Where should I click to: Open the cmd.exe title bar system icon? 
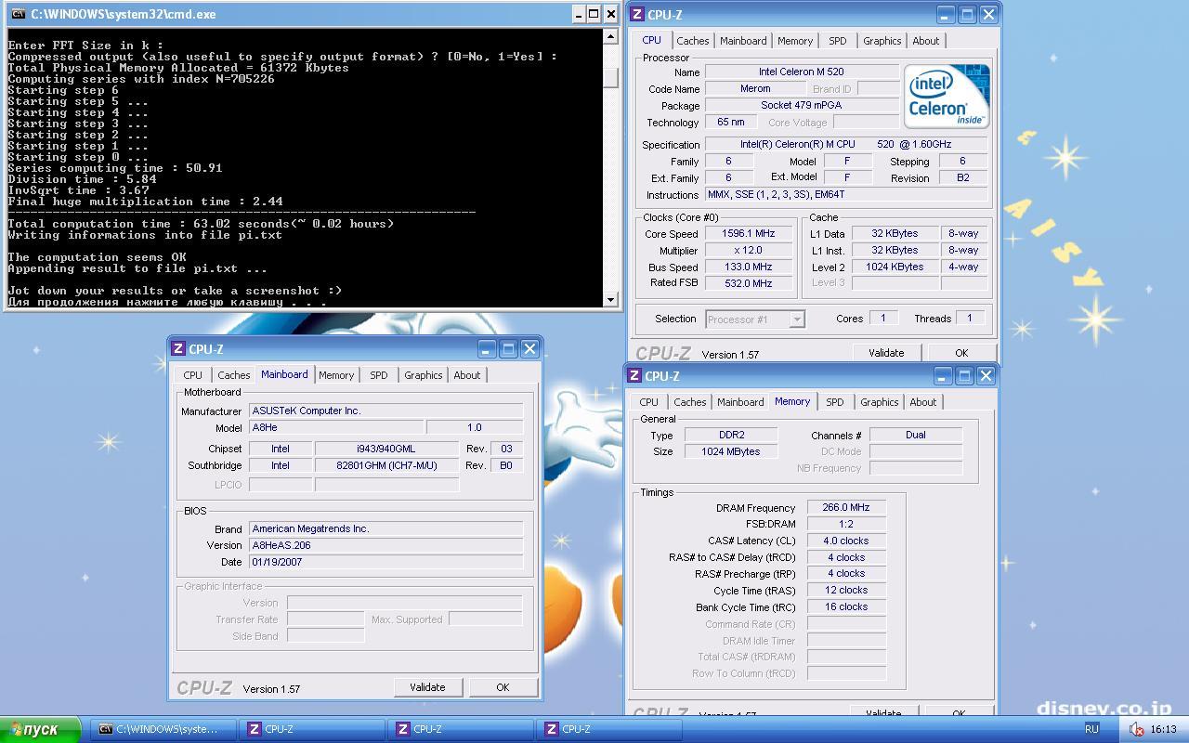pyautogui.click(x=18, y=14)
